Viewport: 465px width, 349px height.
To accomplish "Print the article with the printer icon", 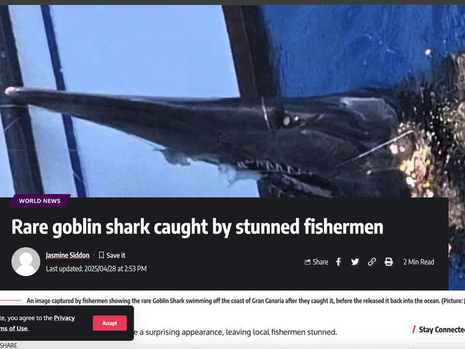I will (388, 262).
